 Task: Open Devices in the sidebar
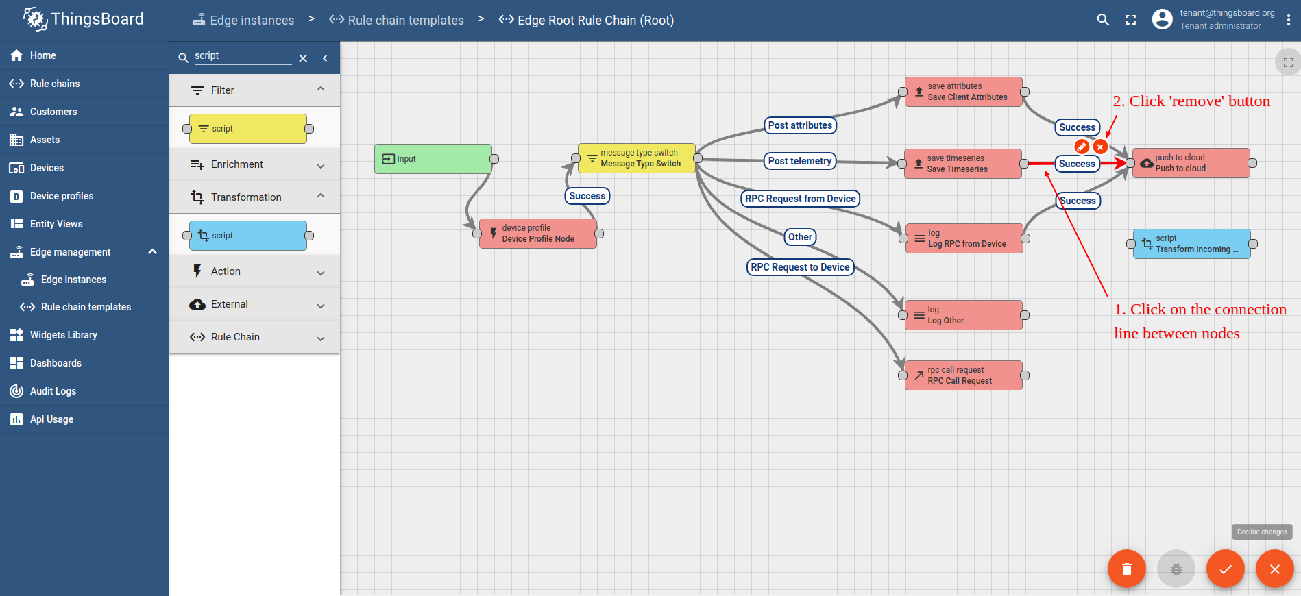tap(84, 168)
